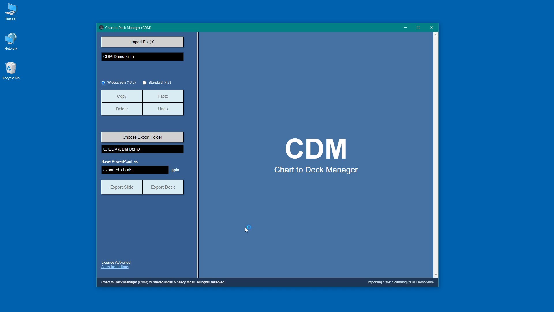This screenshot has height=312, width=554.
Task: Open the This PC desktop icon
Action: pyautogui.click(x=11, y=12)
